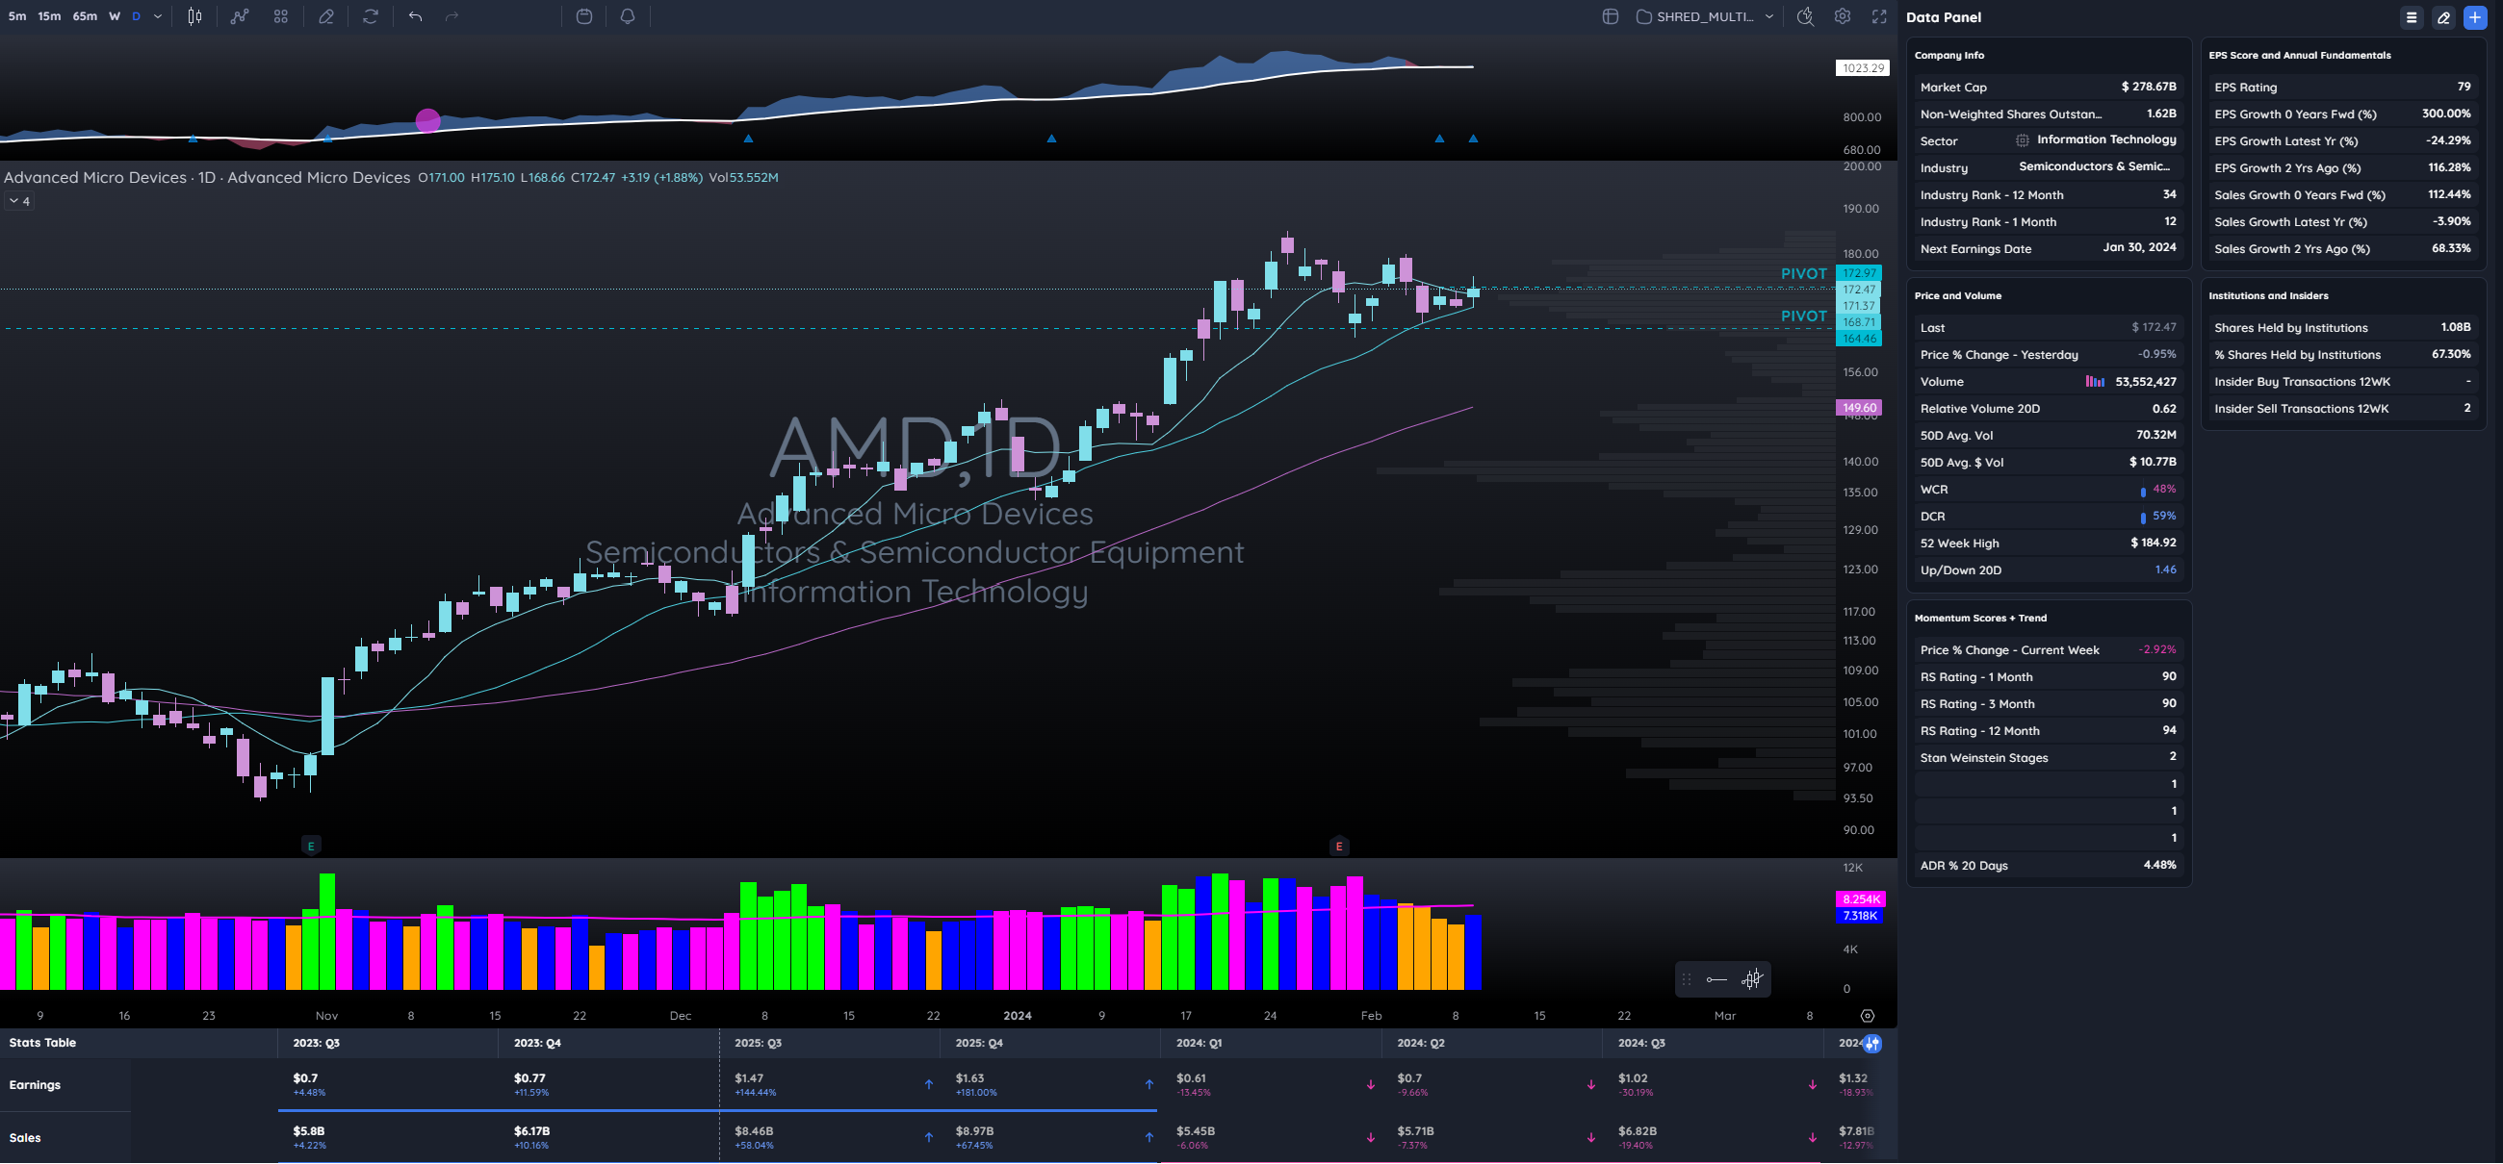Toggle the layout panel icon beside SHRED_MULTI

(x=1610, y=16)
